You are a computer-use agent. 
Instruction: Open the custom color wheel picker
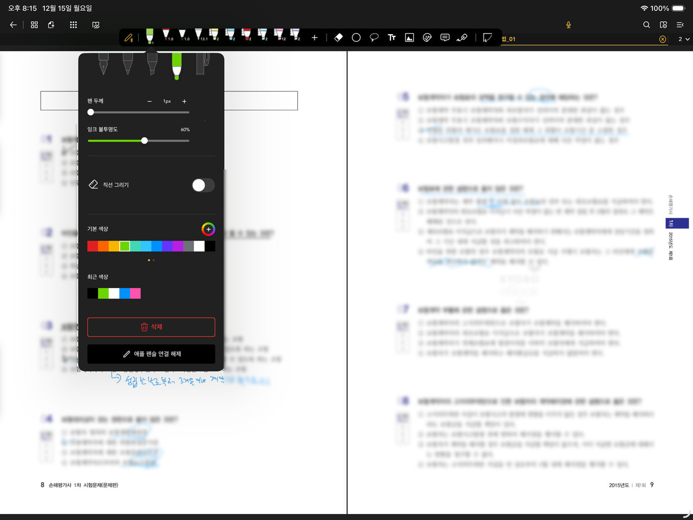[x=208, y=229]
